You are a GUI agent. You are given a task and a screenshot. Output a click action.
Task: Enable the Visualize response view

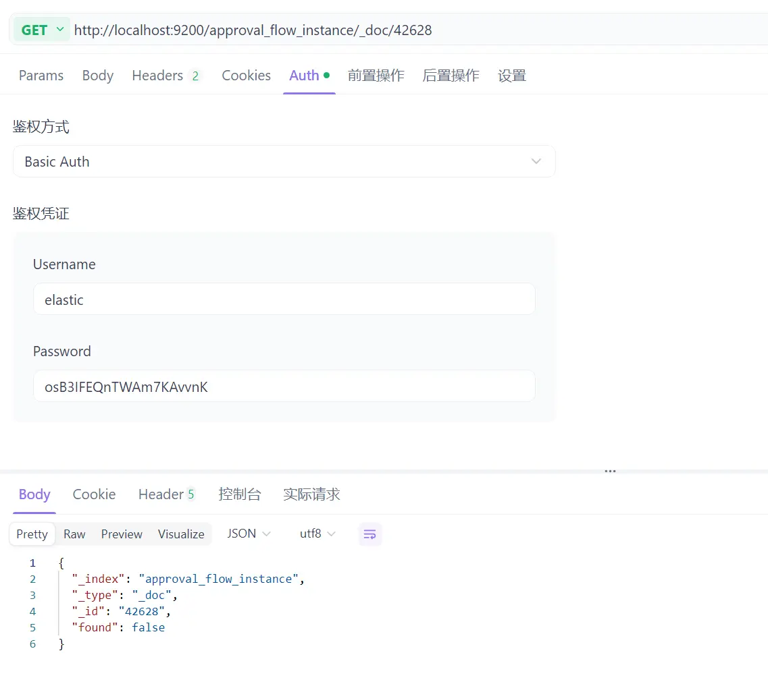click(x=181, y=534)
